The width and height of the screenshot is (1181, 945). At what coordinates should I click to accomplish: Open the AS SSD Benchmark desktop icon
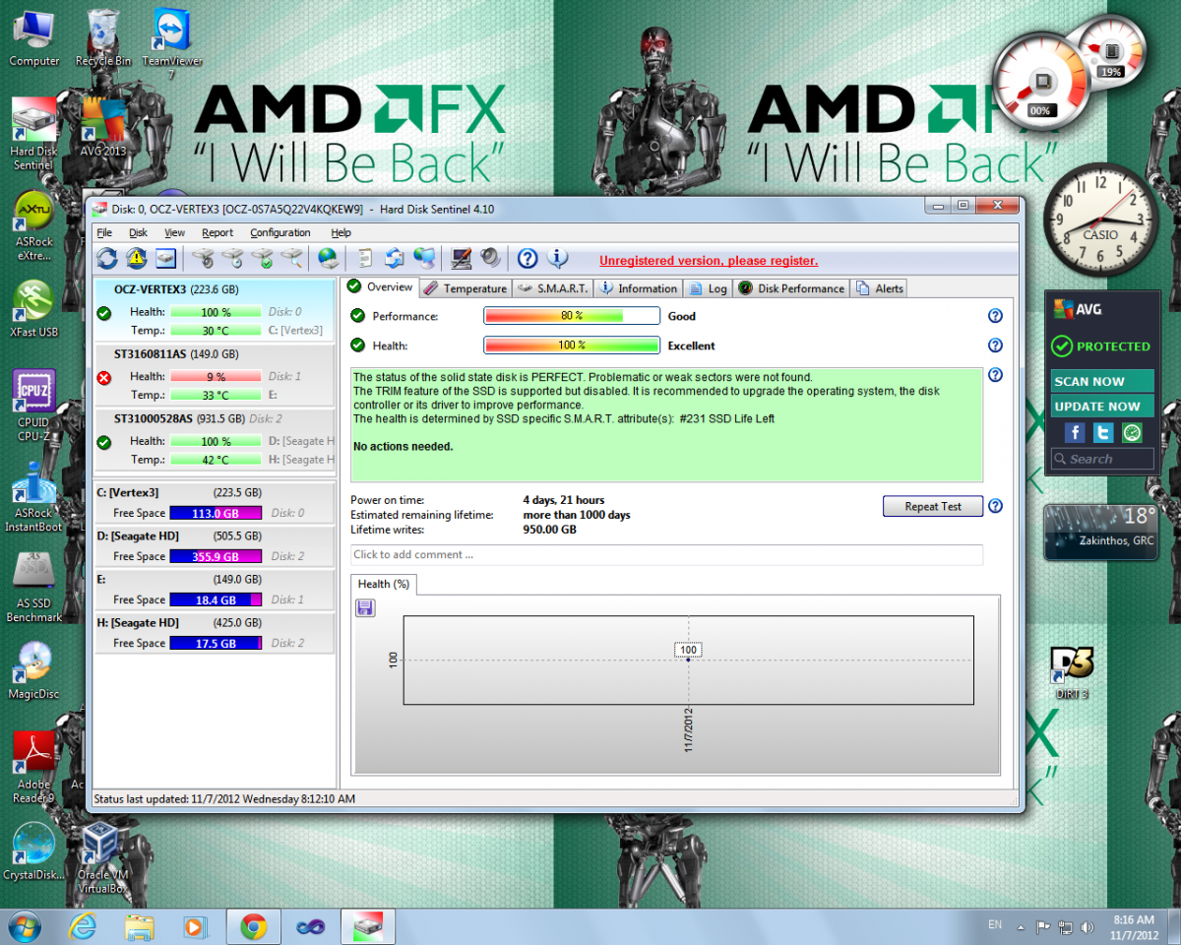tap(33, 587)
